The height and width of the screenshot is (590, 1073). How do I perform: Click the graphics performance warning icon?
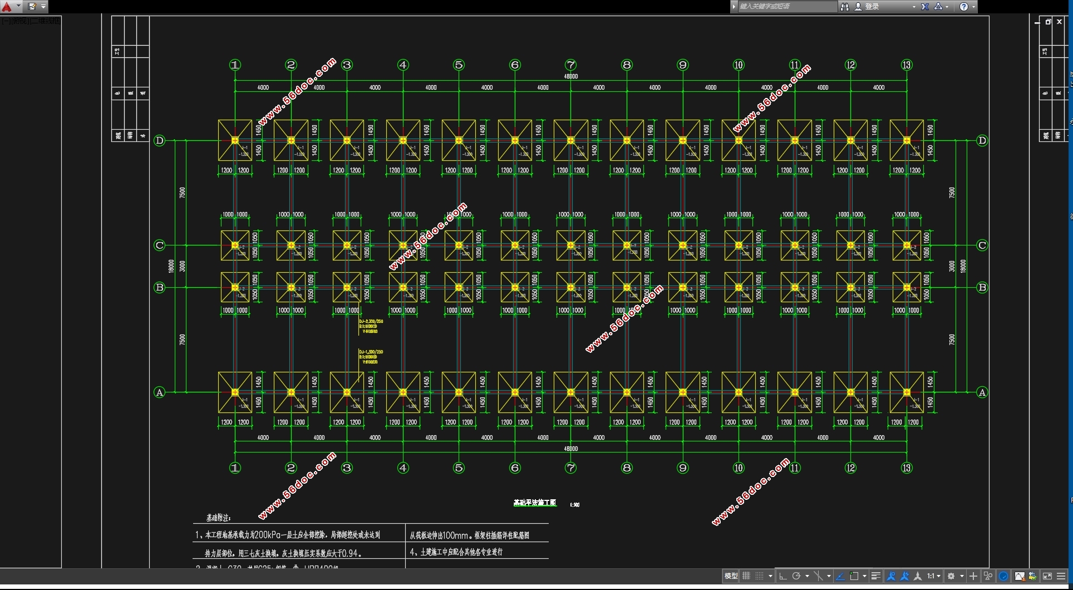point(1020,576)
